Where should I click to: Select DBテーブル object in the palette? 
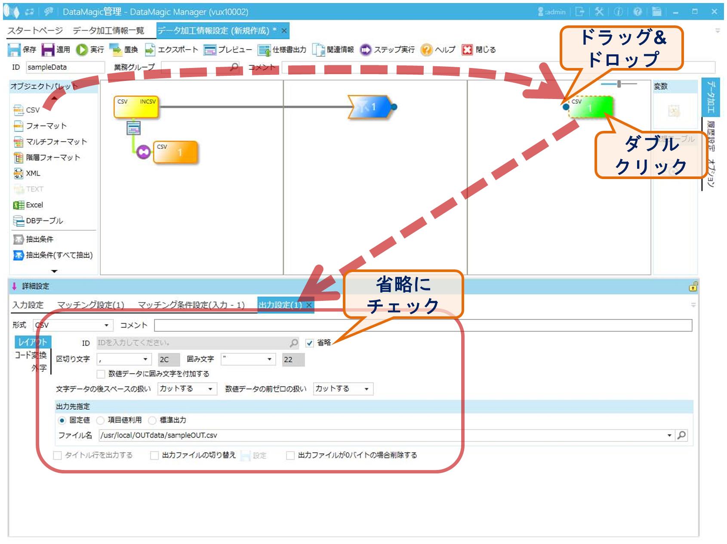coord(38,221)
